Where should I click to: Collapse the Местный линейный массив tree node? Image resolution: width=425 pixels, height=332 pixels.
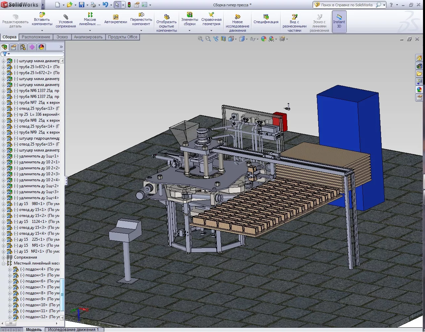click(4, 263)
